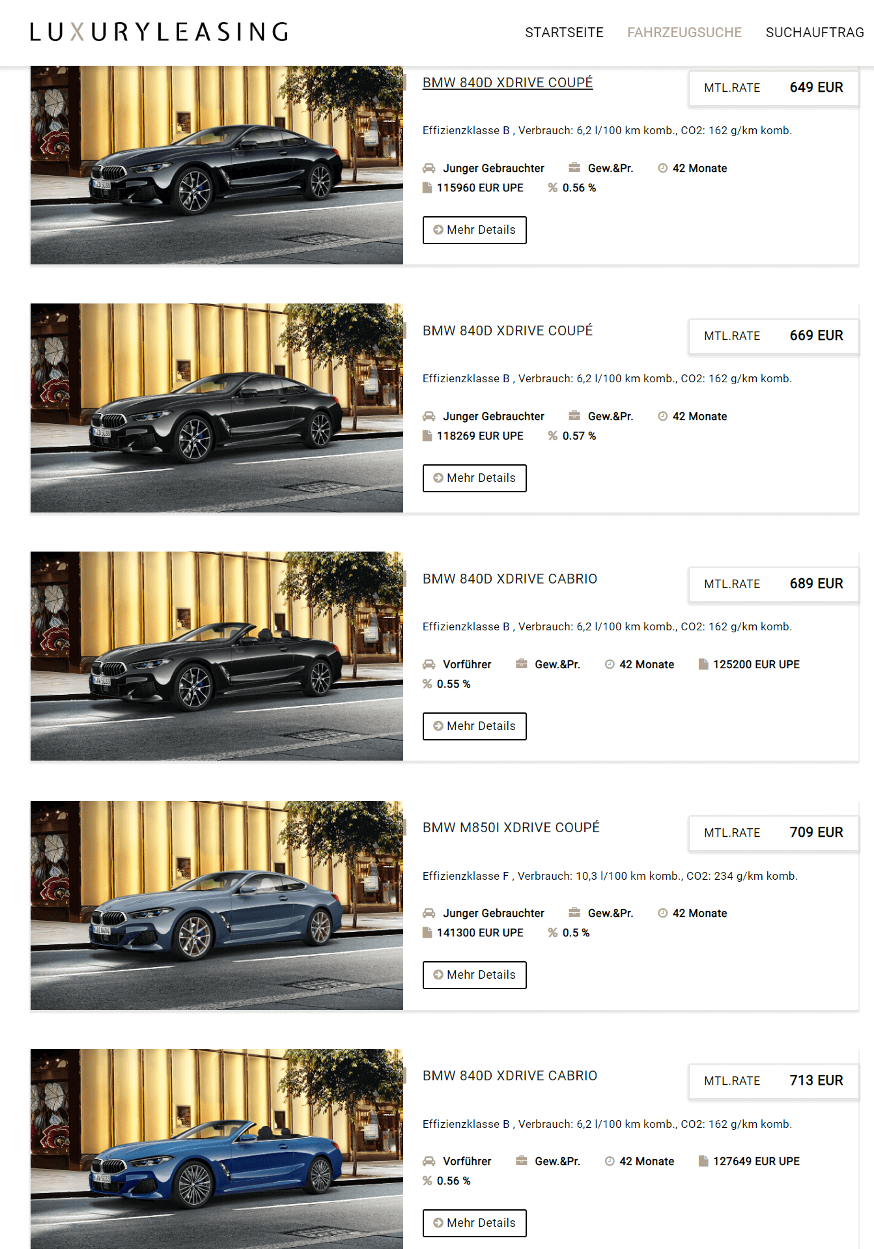Click Mehr Details for the 689 EUR cabrio
The image size is (874, 1249).
tap(475, 726)
